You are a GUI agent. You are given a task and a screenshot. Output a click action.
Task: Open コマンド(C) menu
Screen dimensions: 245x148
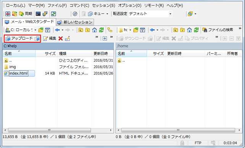79,5
